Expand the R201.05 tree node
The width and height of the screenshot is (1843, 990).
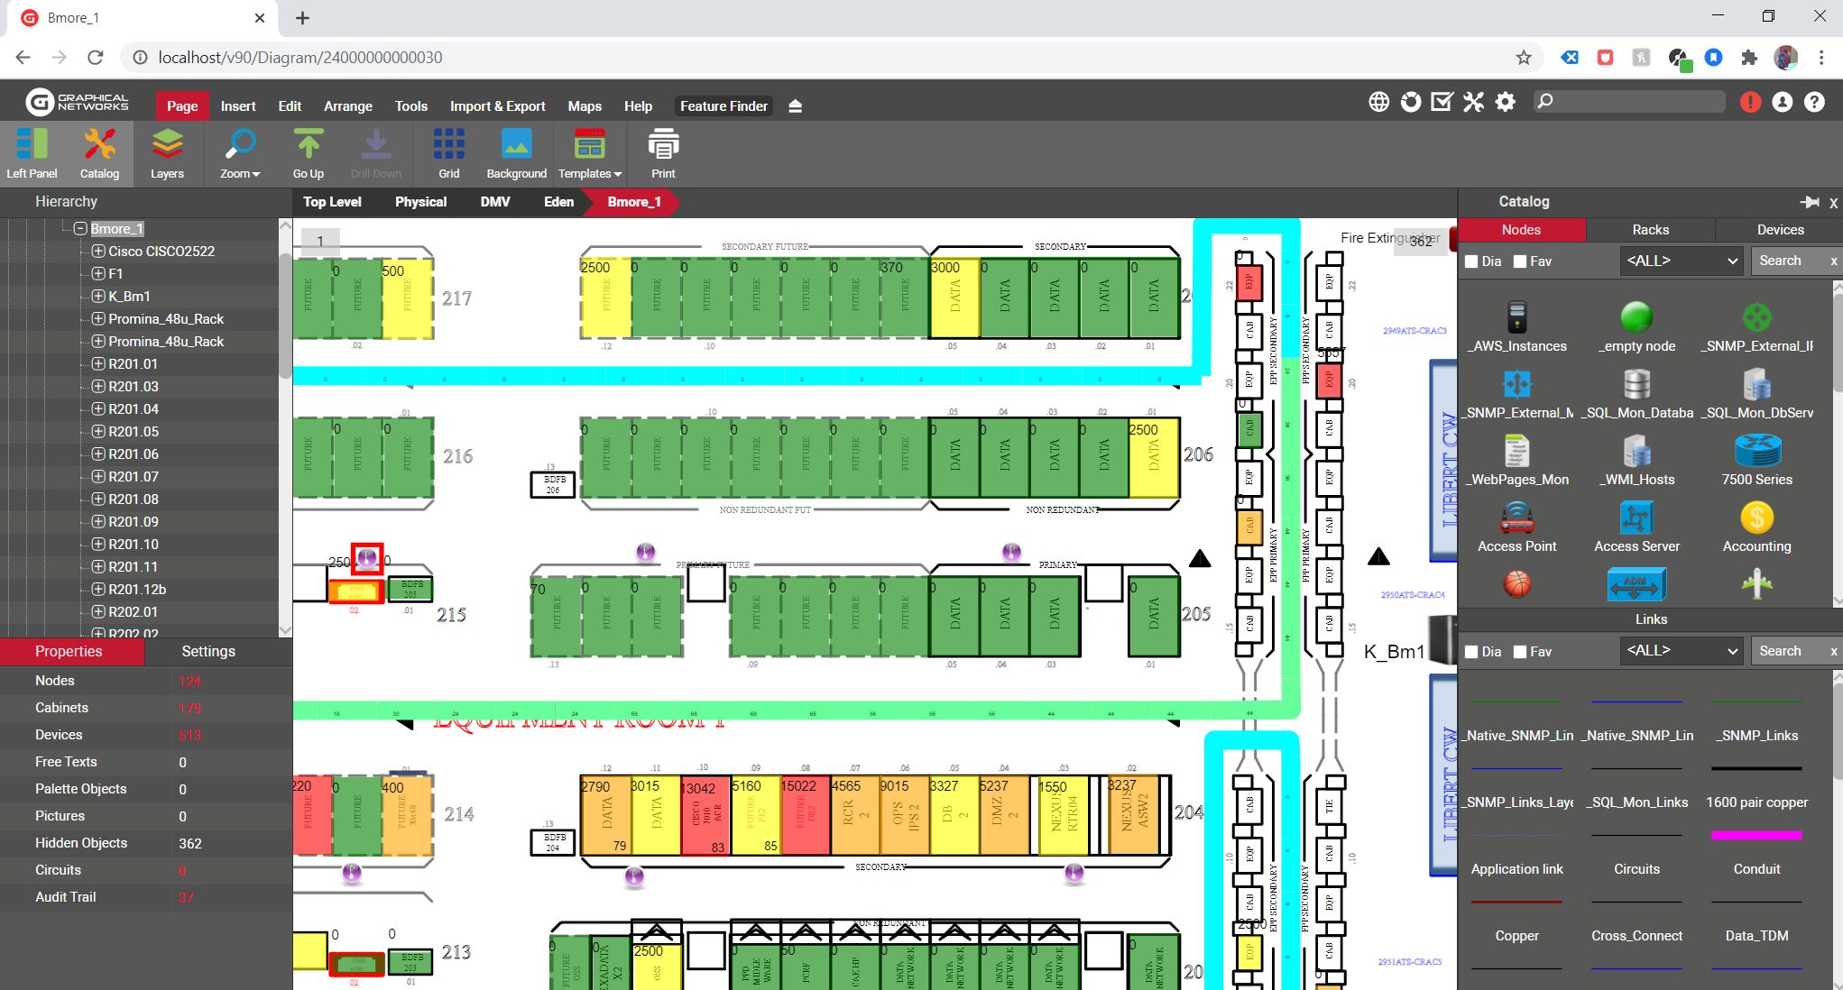pyautogui.click(x=99, y=432)
